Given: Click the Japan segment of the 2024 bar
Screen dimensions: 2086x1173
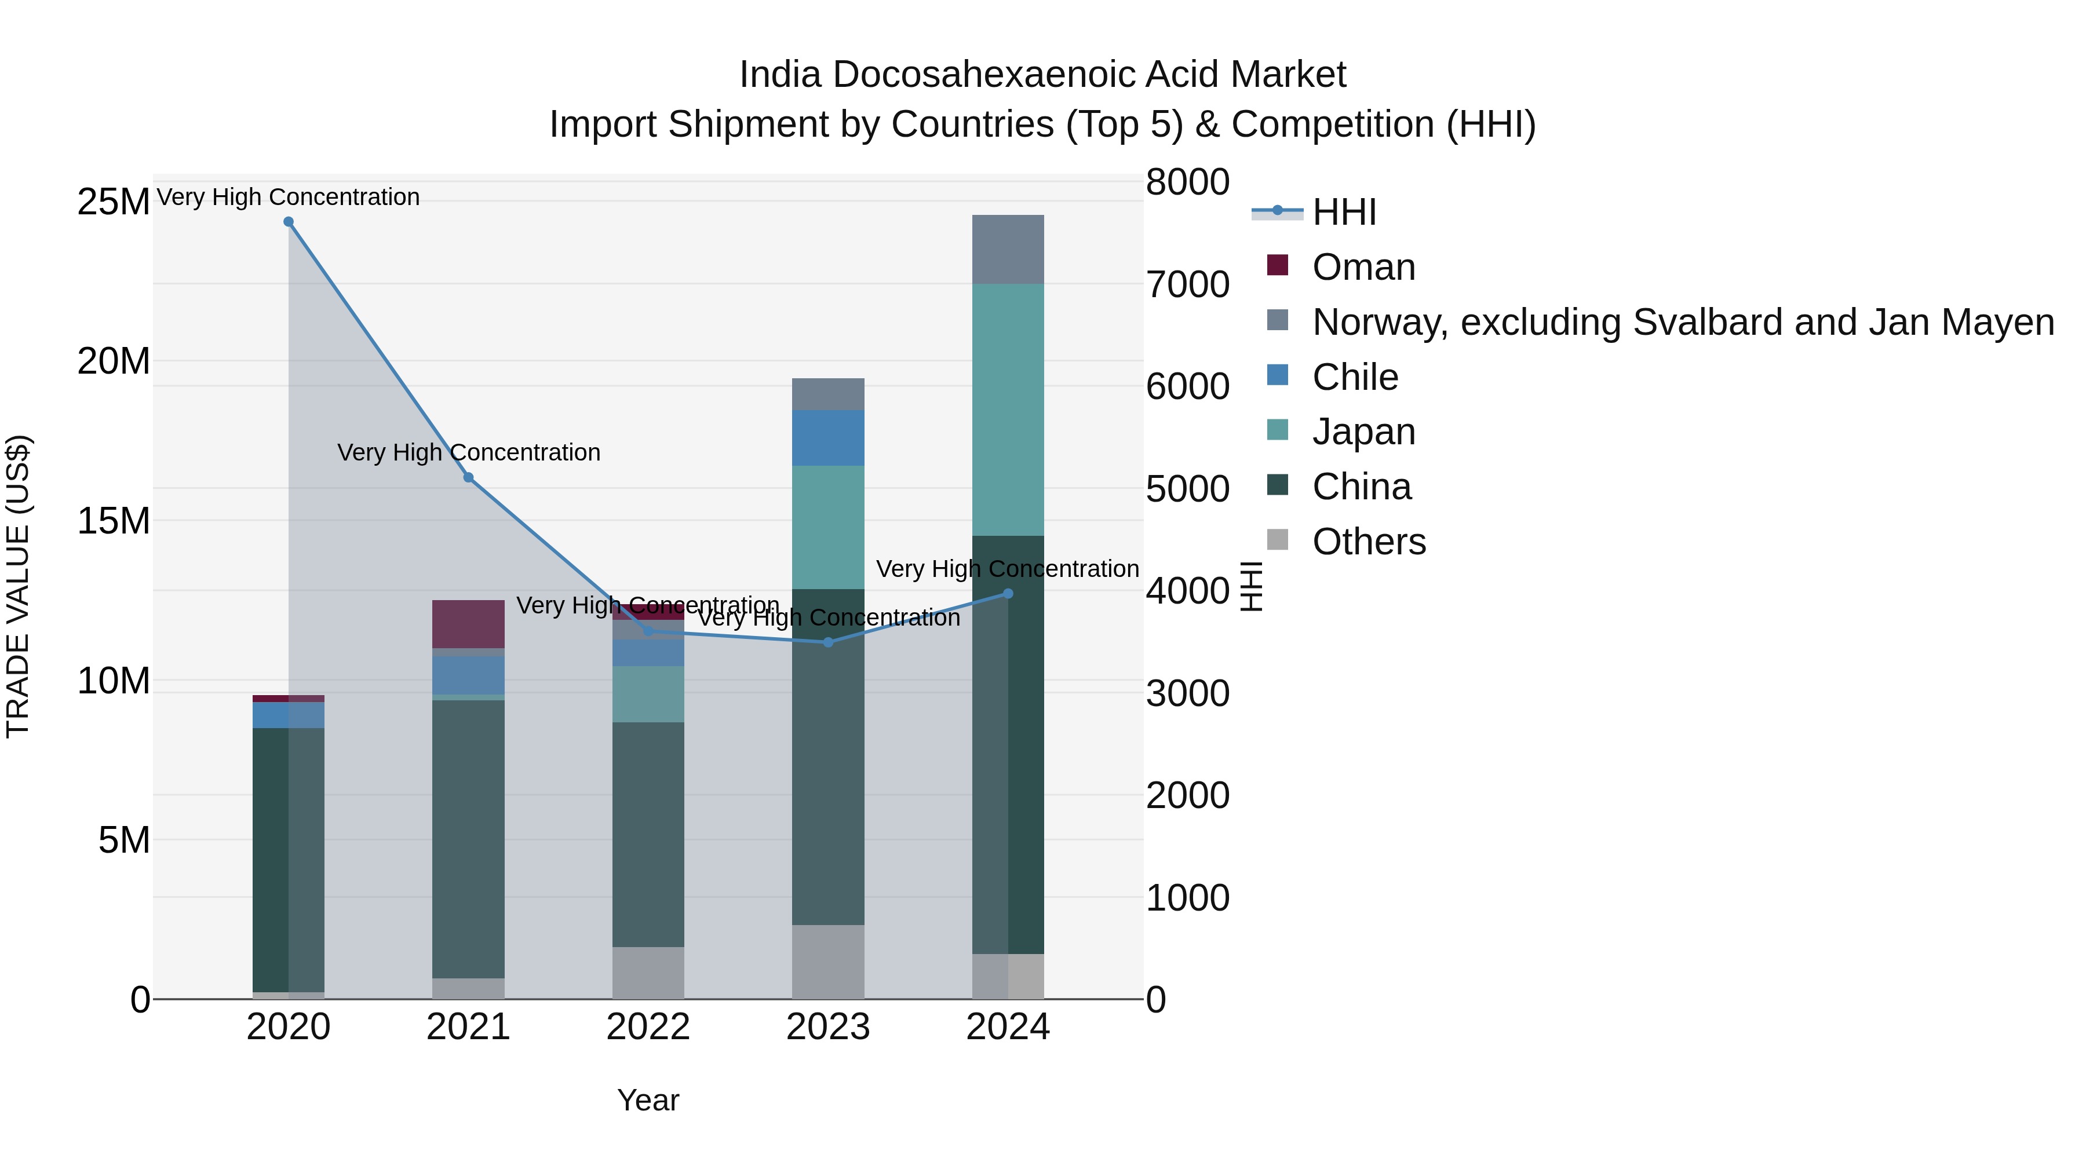Looking at the screenshot, I should 1008,410.
